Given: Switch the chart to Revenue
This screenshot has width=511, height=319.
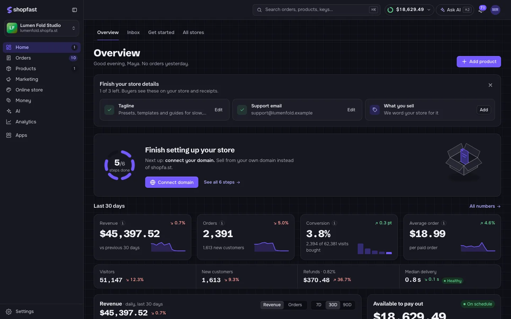Looking at the screenshot, I should (x=272, y=305).
